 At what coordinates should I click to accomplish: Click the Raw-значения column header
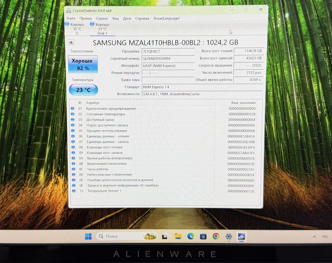tap(243, 103)
